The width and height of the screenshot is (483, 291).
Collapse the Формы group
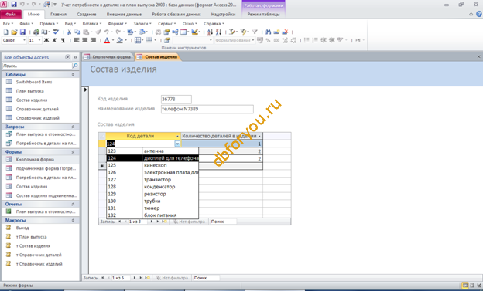pyautogui.click(x=73, y=152)
